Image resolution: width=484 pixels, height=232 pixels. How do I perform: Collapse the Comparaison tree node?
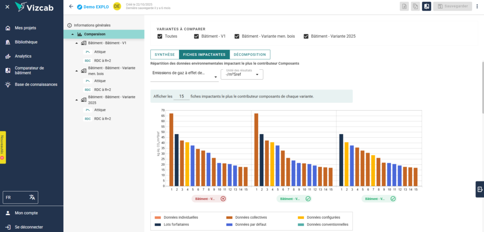pos(73,34)
